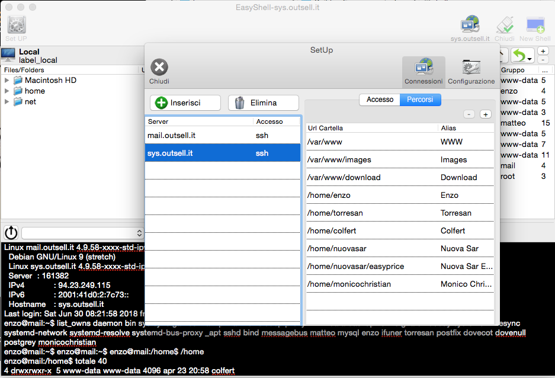Select the sys.outsell.it server row
Image resolution: width=555 pixels, height=378 pixels.
coord(223,153)
